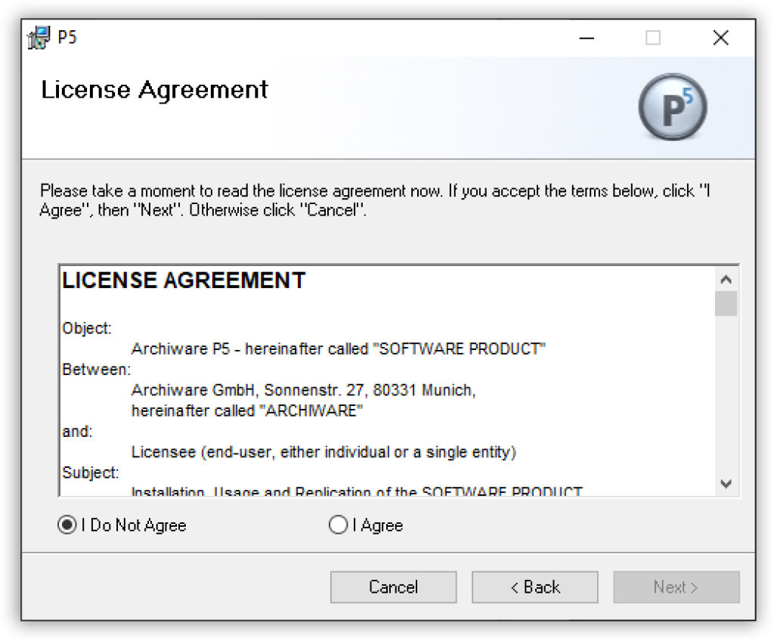Click the license text scrollbar thumb
This screenshot has width=774, height=641.
tap(726, 303)
